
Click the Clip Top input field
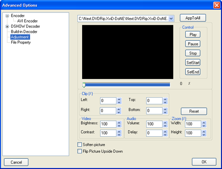tap(154, 101)
